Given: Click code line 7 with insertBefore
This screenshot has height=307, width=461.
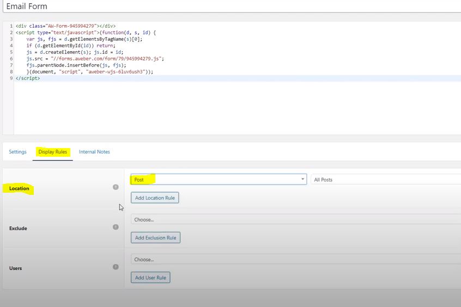Looking at the screenshot, I should (x=76, y=65).
